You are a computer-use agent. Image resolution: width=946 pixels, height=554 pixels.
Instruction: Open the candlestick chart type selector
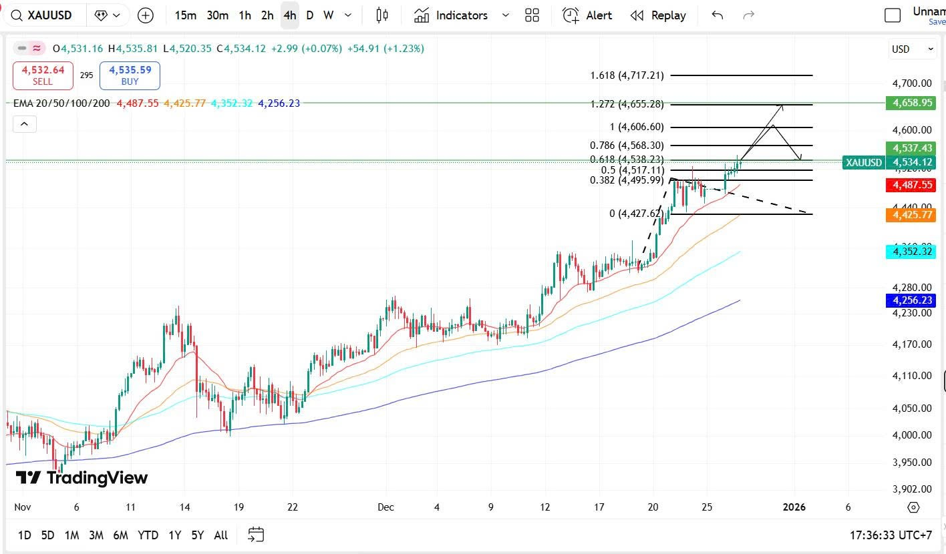382,15
